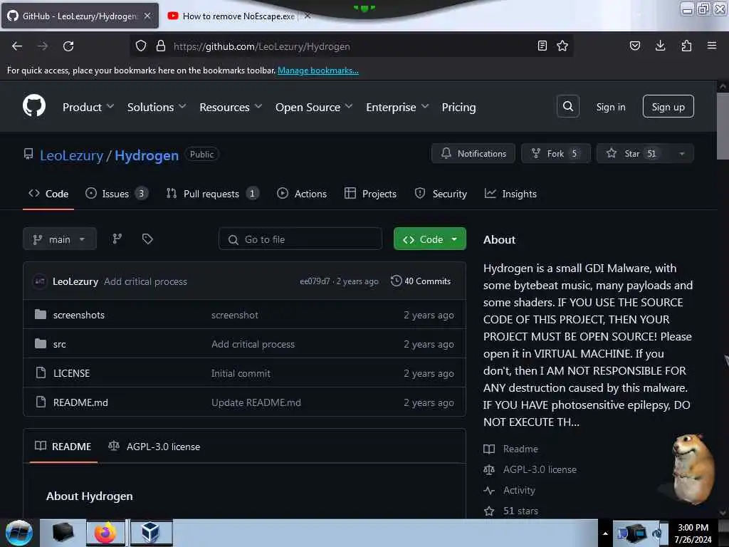Open the LeoLezury owner link
The height and width of the screenshot is (547, 729).
[x=71, y=155]
